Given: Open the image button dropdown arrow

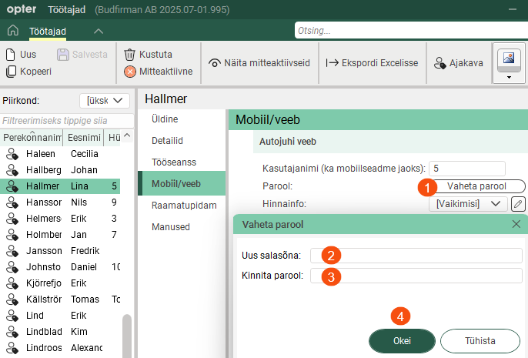Looking at the screenshot, I should coord(507,77).
